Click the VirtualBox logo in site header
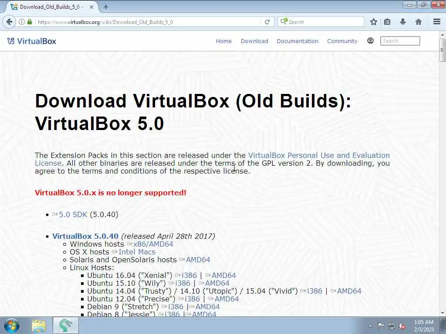The height and width of the screenshot is (334, 446). pyautogui.click(x=31, y=41)
